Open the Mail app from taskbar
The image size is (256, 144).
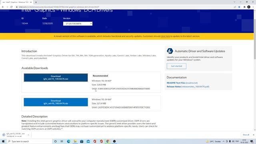[x=88, y=141]
